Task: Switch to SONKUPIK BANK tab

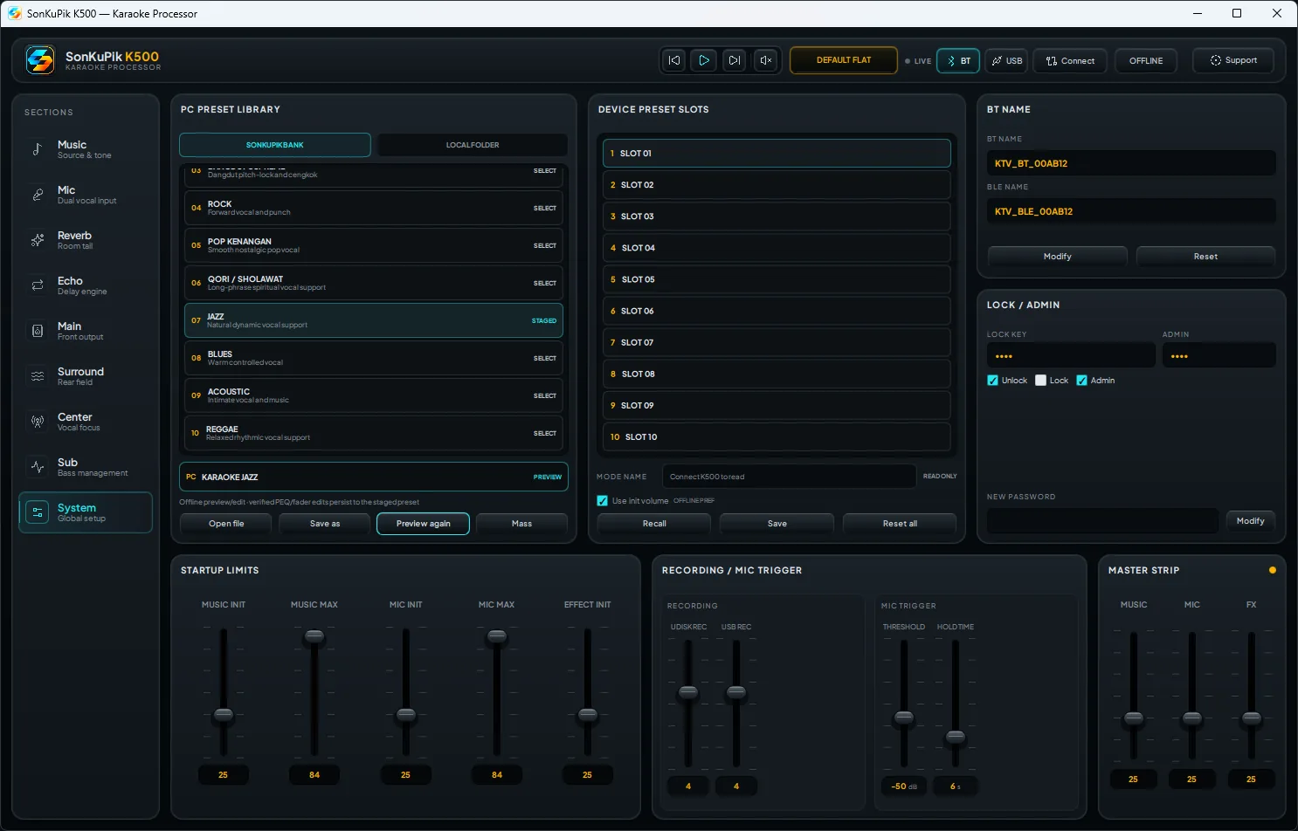Action: click(x=275, y=145)
